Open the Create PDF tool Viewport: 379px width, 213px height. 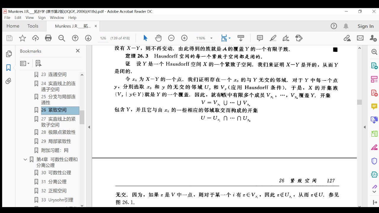pyautogui.click(x=374, y=93)
